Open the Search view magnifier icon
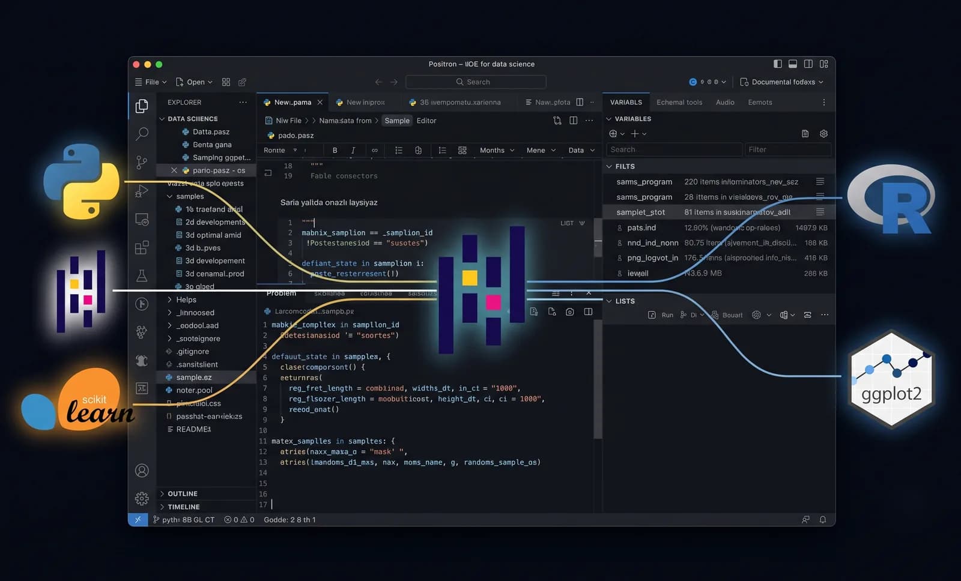The width and height of the screenshot is (961, 581). coord(142,133)
